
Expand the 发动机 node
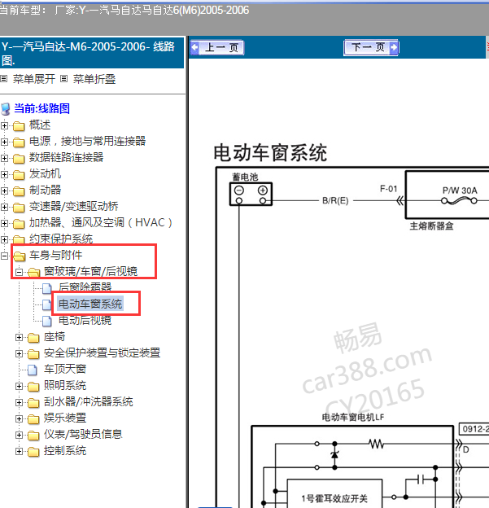(x=4, y=174)
